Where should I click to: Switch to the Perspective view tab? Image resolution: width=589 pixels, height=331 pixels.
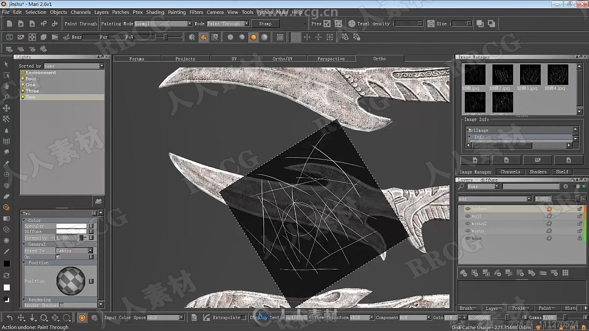[x=331, y=59]
